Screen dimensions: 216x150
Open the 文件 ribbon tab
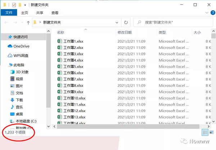(x=9, y=13)
